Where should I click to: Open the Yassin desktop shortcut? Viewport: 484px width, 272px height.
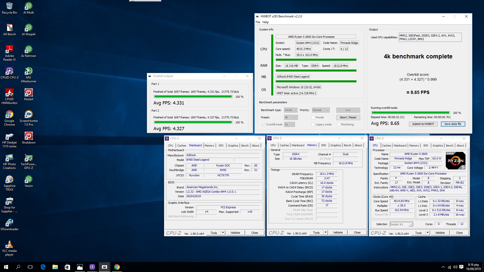28,181
